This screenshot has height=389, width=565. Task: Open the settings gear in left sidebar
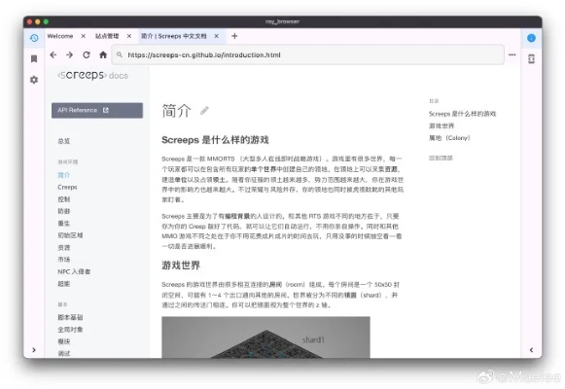34,80
